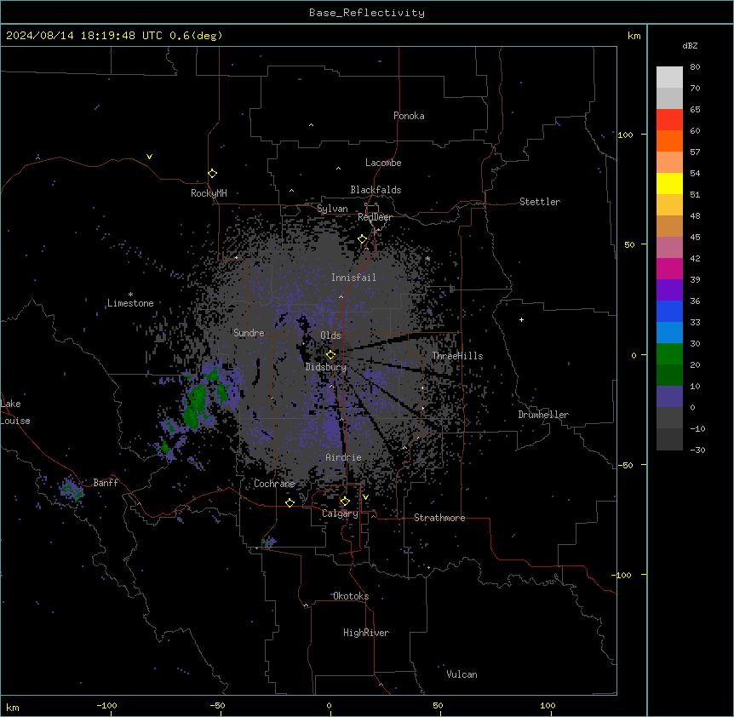The width and height of the screenshot is (734, 717).
Task: Click the green echo cell west of Banff
Action: coord(72,490)
